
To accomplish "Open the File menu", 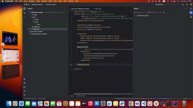I will pyautogui.click(x=16, y=1).
